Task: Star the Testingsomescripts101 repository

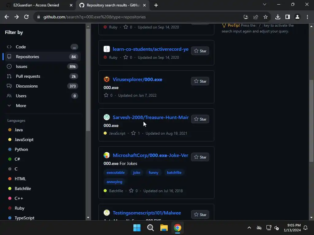Action: (200, 215)
